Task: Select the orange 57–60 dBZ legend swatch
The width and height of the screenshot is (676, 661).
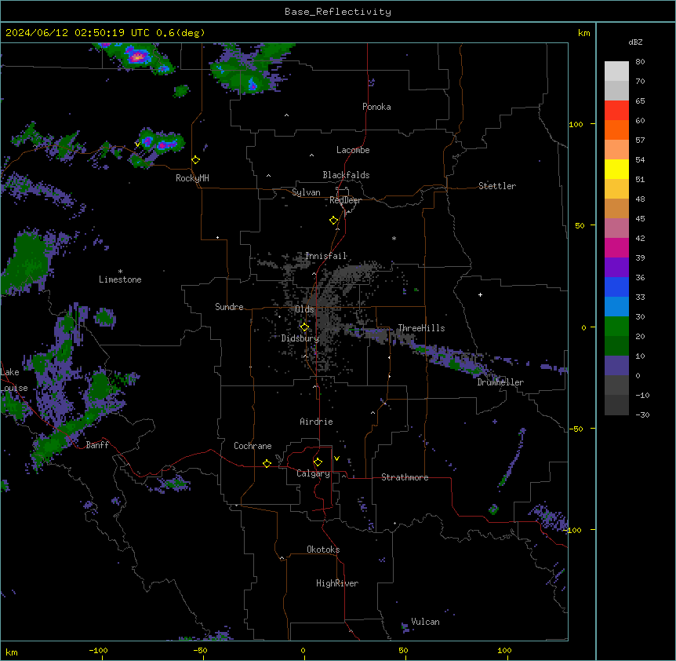Action: point(616,130)
